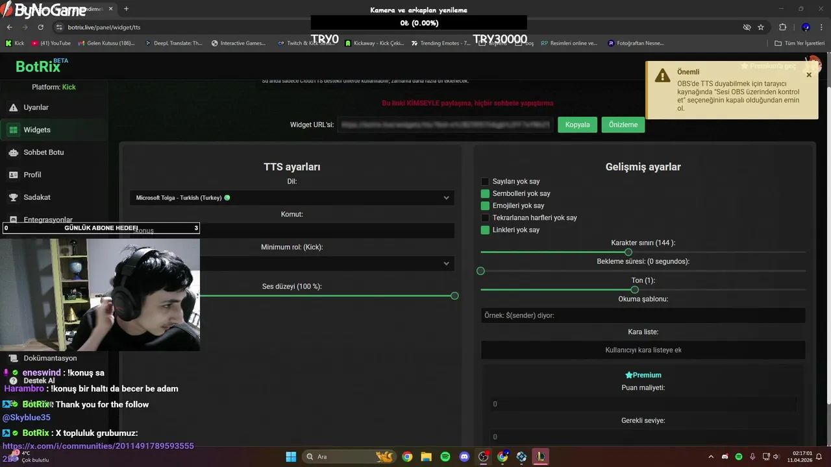Open a new browser tab

[x=126, y=9]
